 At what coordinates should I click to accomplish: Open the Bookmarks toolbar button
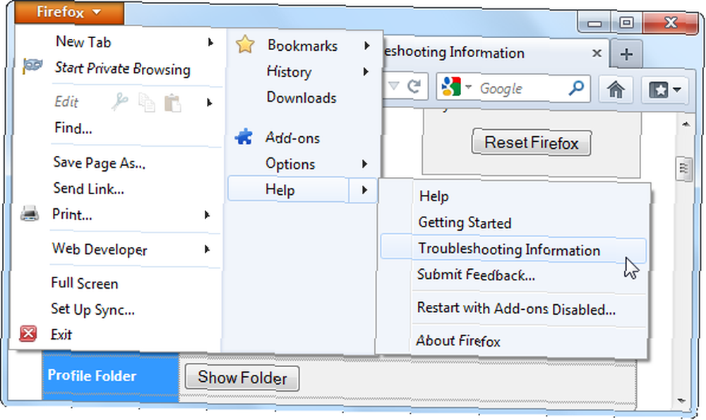point(664,90)
